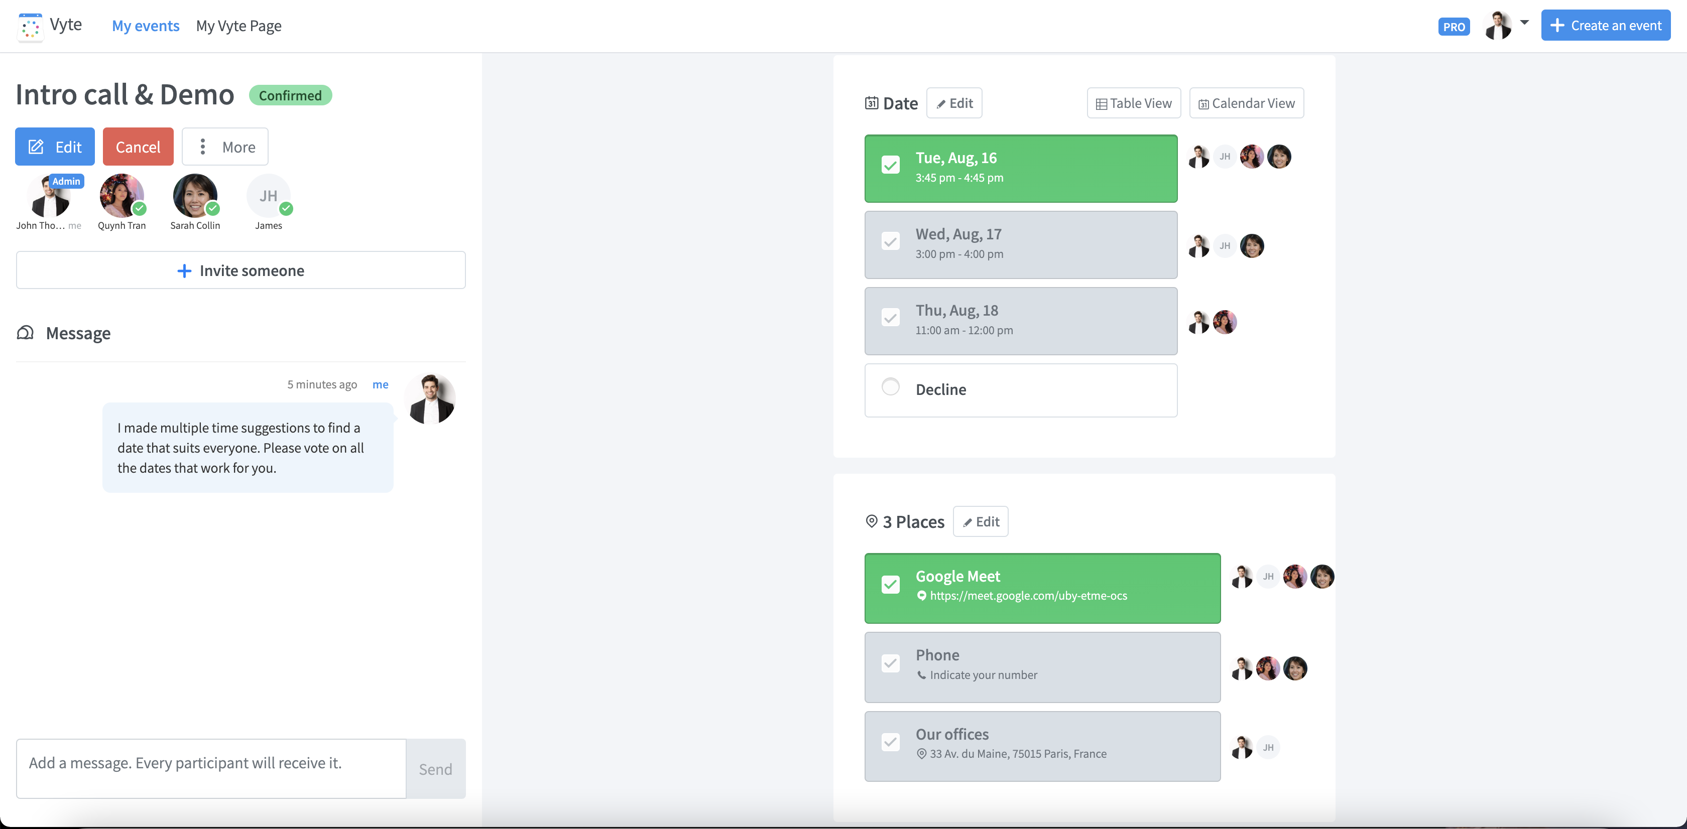Click the Edit pencil next to Date
This screenshot has height=829, width=1687.
point(953,103)
